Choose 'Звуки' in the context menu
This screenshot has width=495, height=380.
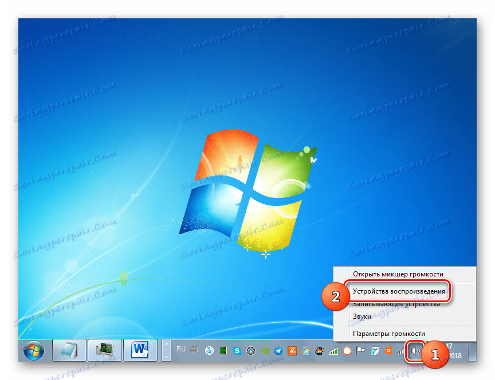362,316
